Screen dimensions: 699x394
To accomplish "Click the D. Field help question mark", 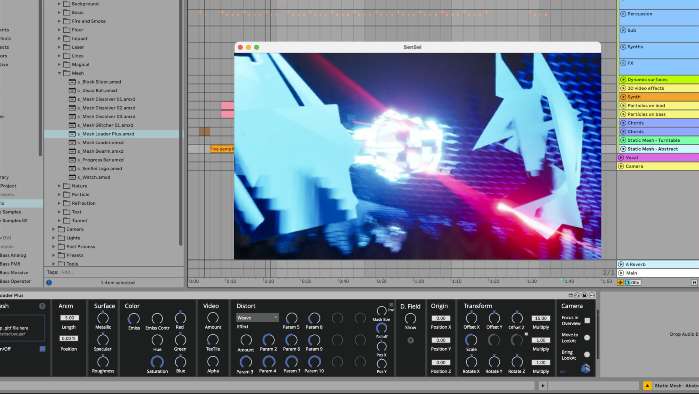I will coord(410,340).
